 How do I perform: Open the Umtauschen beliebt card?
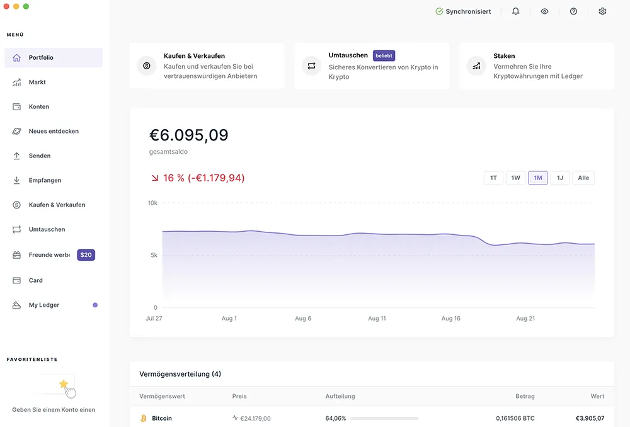coord(372,66)
